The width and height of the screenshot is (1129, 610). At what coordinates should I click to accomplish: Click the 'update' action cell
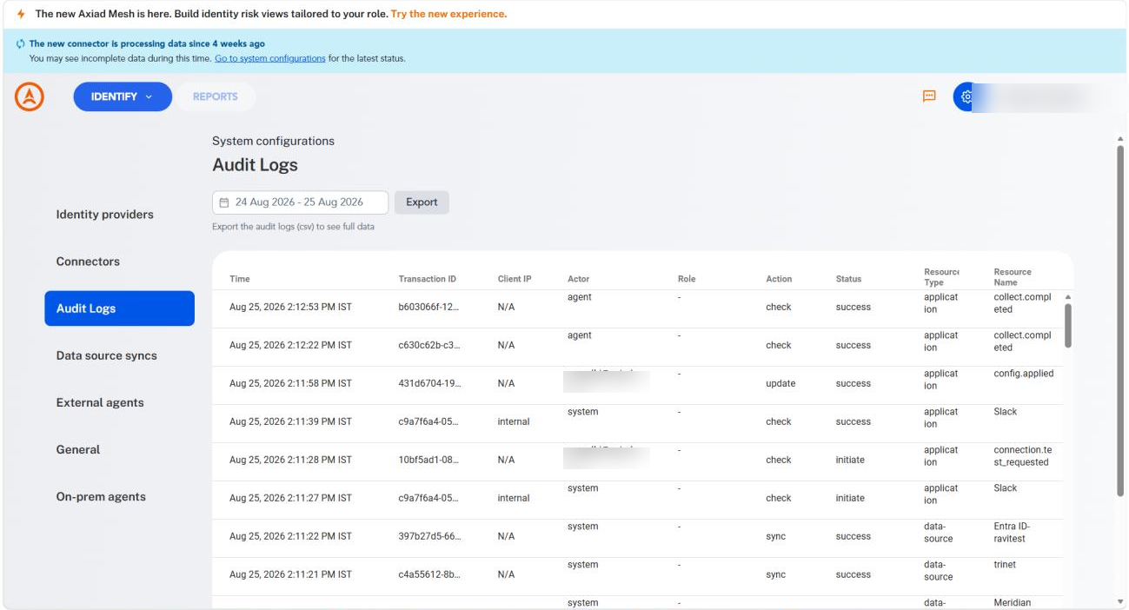click(780, 383)
